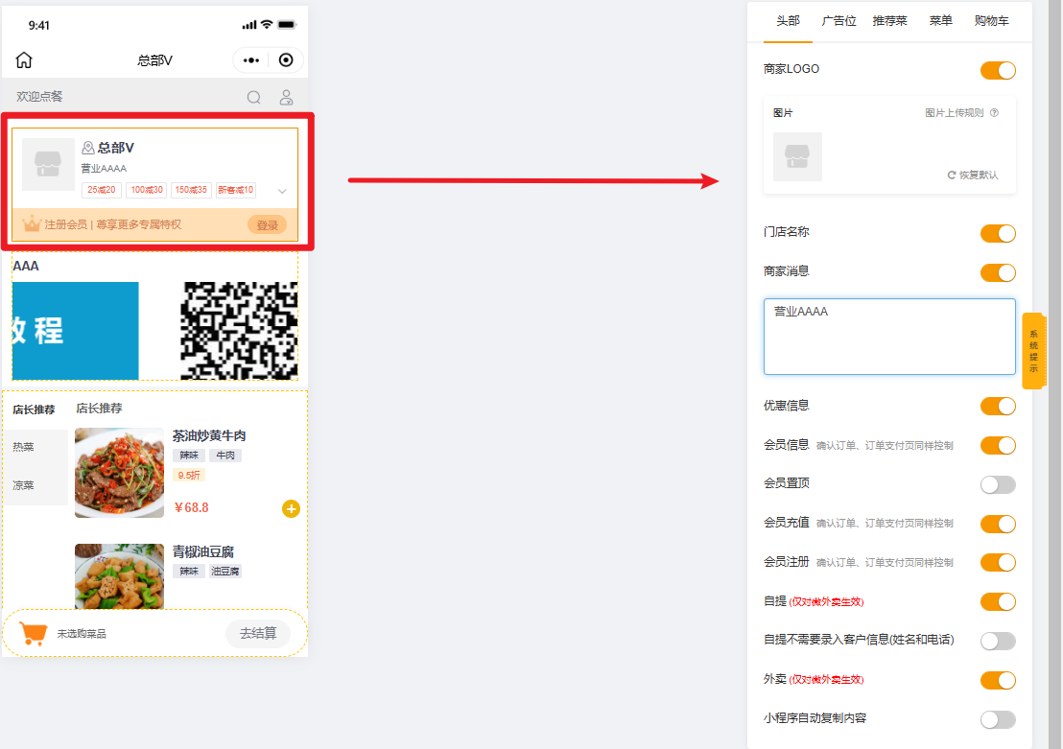Select the 店长推荐 sidebar category
Screen dimensions: 1063x749
click(x=35, y=410)
